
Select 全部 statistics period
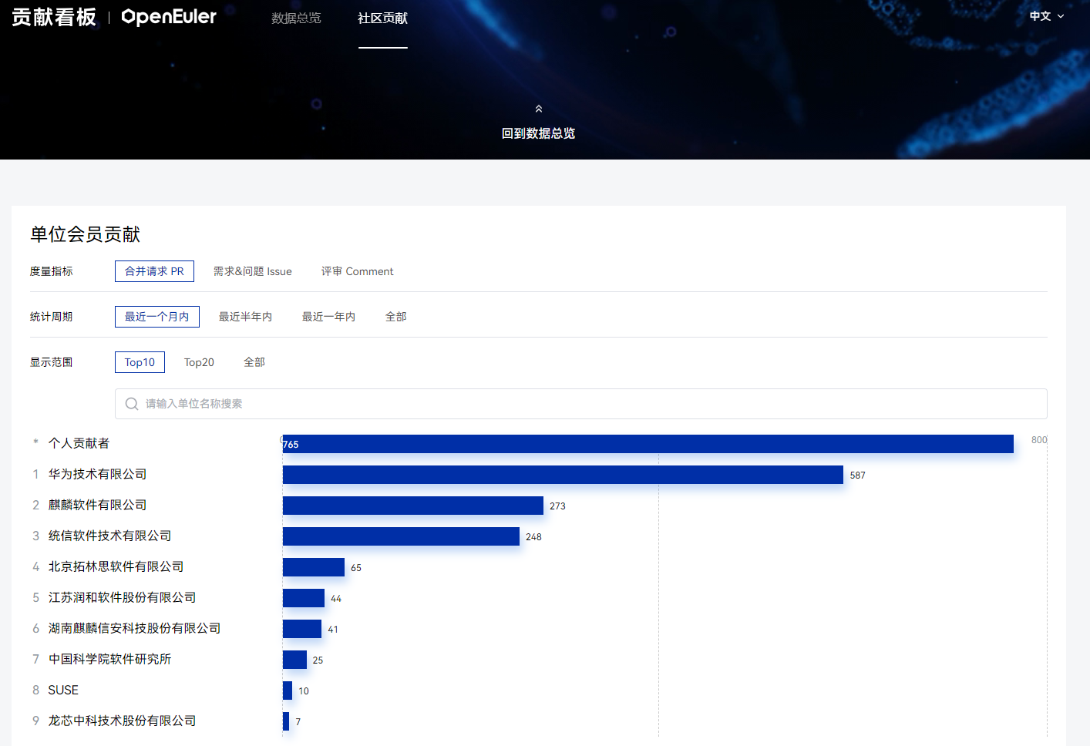(396, 317)
